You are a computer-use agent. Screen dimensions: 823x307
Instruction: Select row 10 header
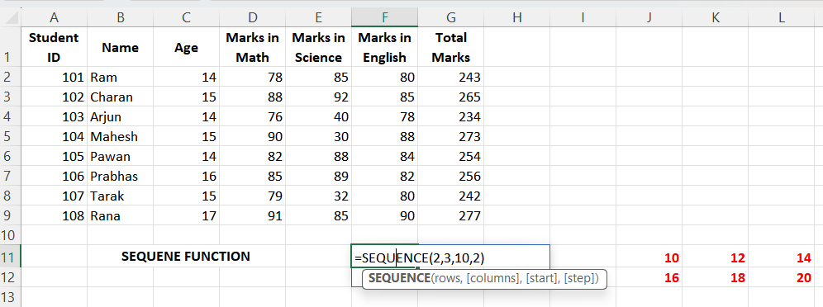coord(11,234)
